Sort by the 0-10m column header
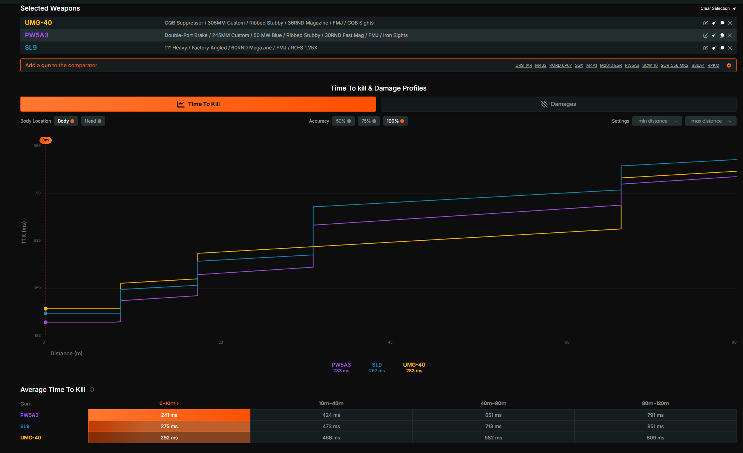The width and height of the screenshot is (743, 453). (169, 404)
